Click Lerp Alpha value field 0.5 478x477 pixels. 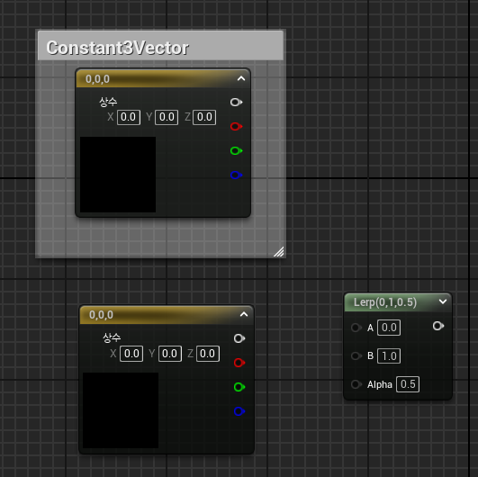pyautogui.click(x=408, y=384)
